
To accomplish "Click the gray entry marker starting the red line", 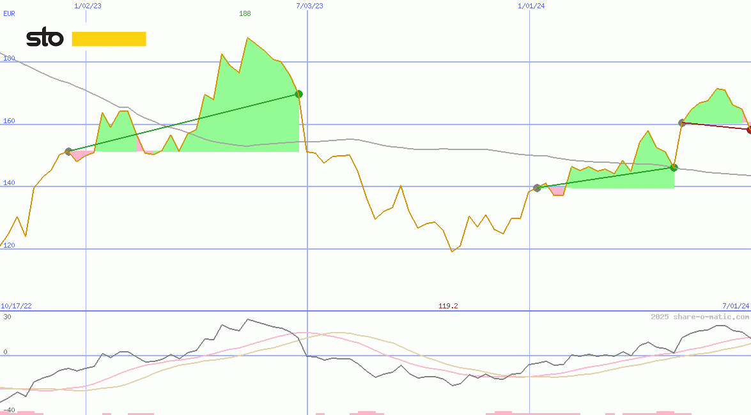I will tap(682, 123).
